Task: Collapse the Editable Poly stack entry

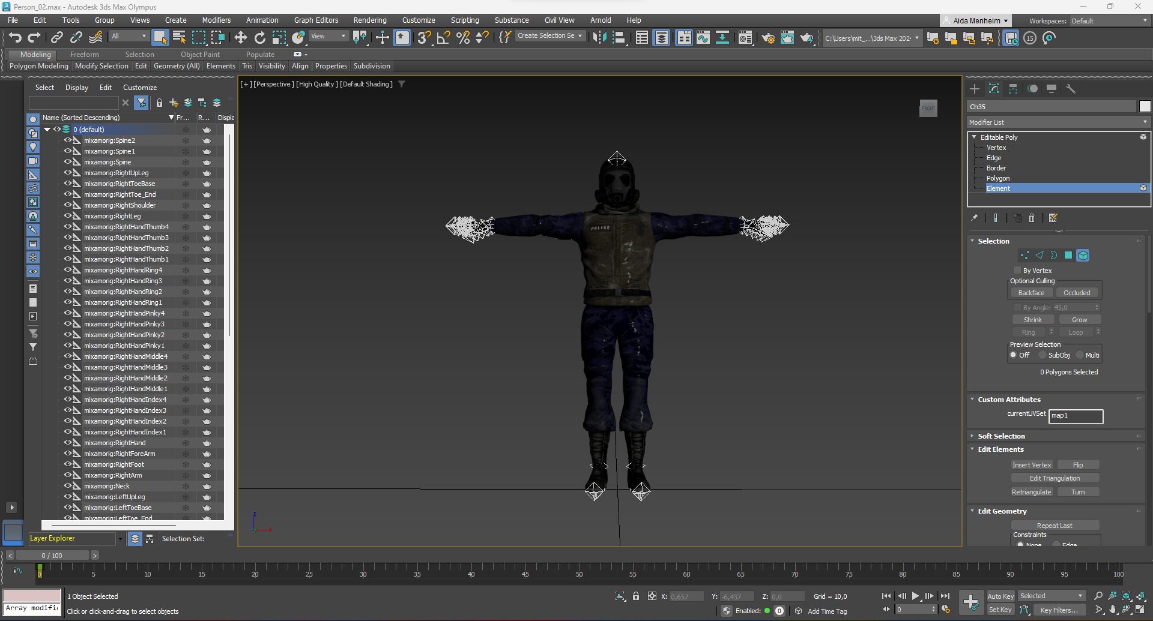Action: [x=974, y=137]
